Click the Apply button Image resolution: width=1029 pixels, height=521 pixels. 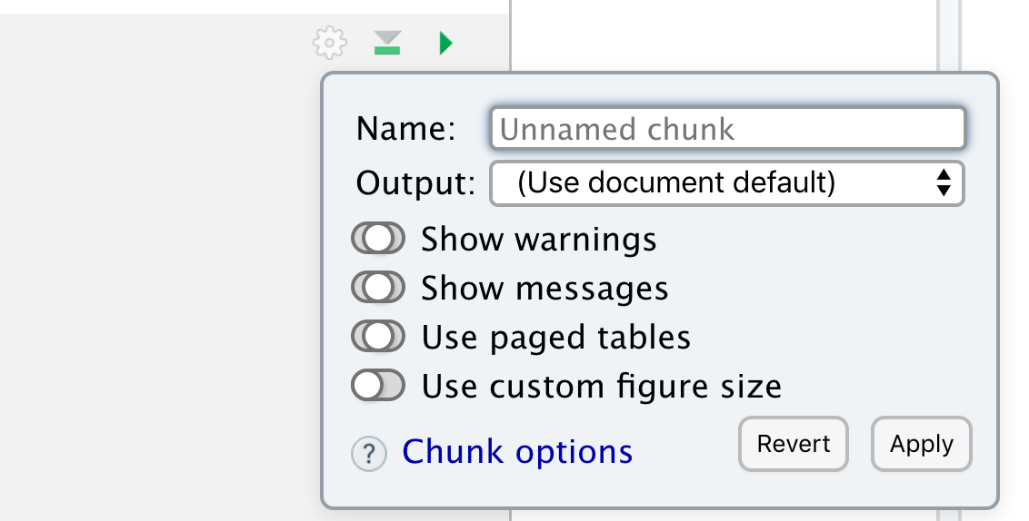922,444
